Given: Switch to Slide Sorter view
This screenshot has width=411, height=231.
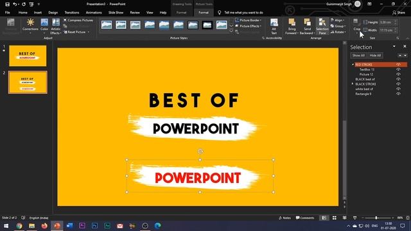Looking at the screenshot, I should pos(335,218).
